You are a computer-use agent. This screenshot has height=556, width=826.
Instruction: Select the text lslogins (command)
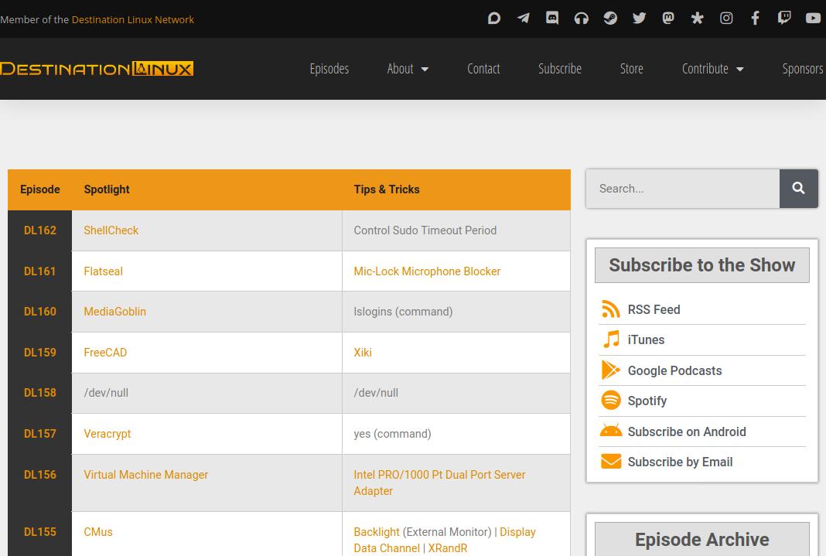pyautogui.click(x=403, y=311)
